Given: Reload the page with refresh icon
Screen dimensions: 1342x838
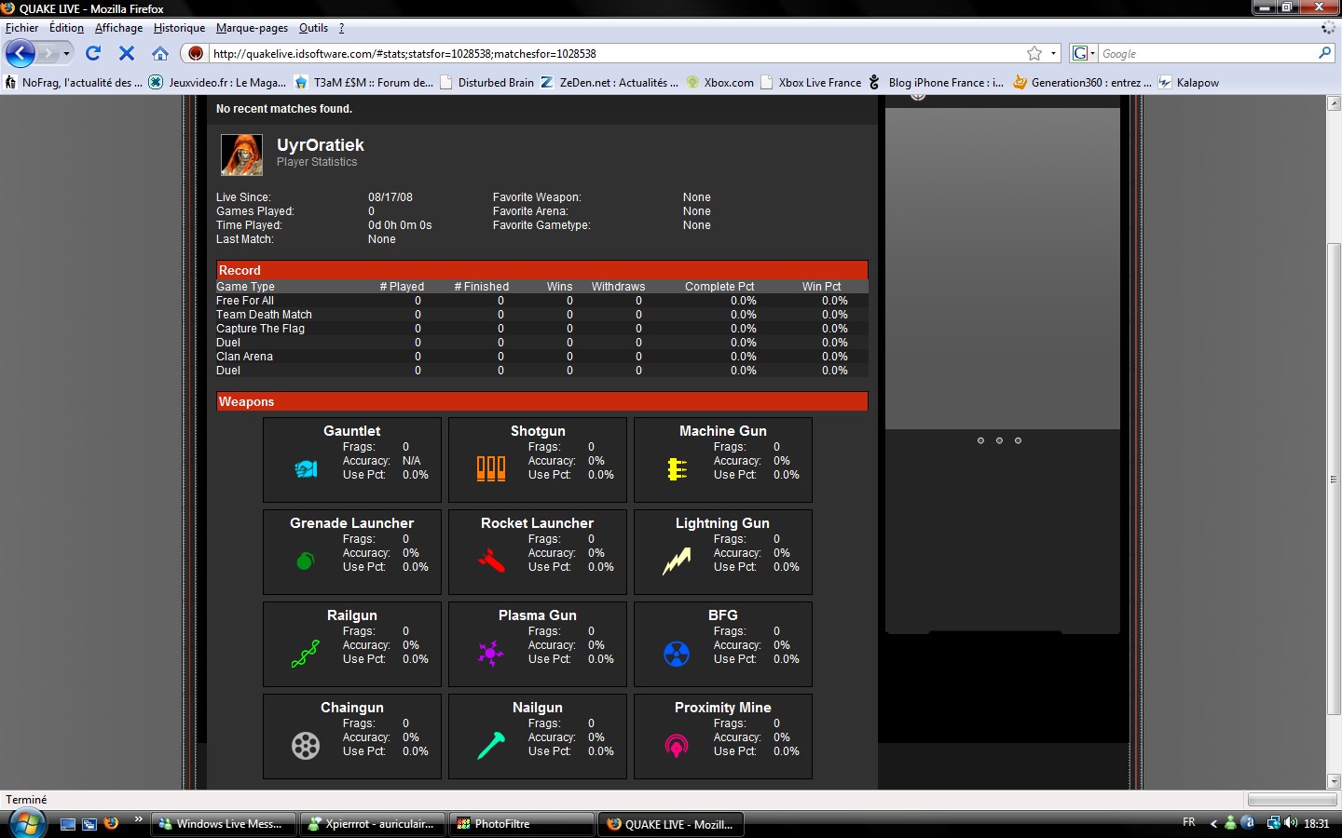Looking at the screenshot, I should (93, 53).
